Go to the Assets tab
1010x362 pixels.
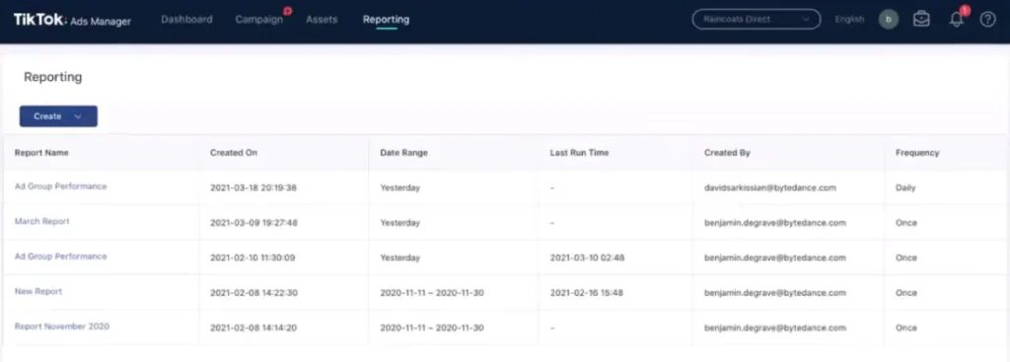point(322,20)
